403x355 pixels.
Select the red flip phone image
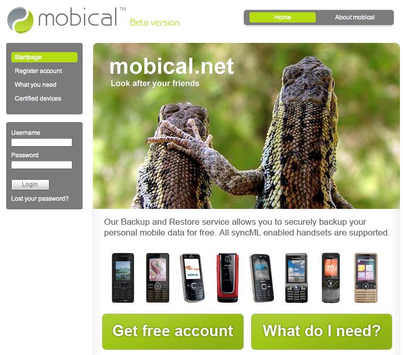[228, 277]
